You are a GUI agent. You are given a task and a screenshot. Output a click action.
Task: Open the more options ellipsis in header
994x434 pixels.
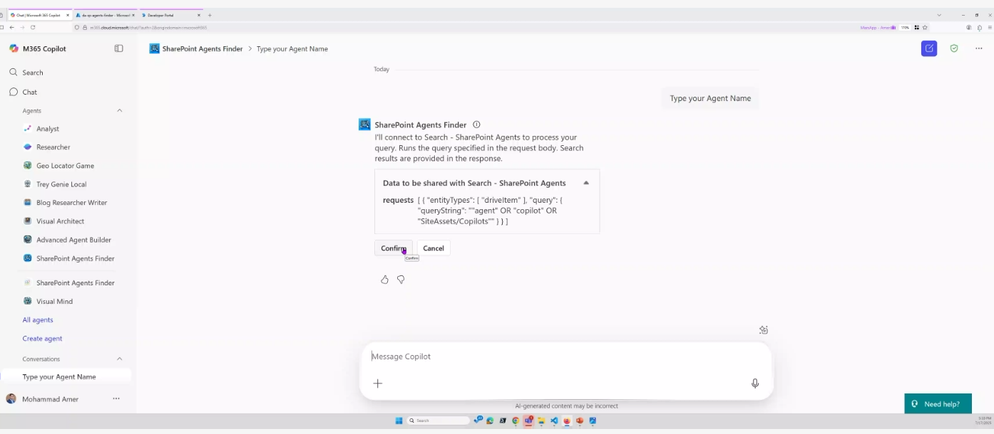tap(978, 48)
